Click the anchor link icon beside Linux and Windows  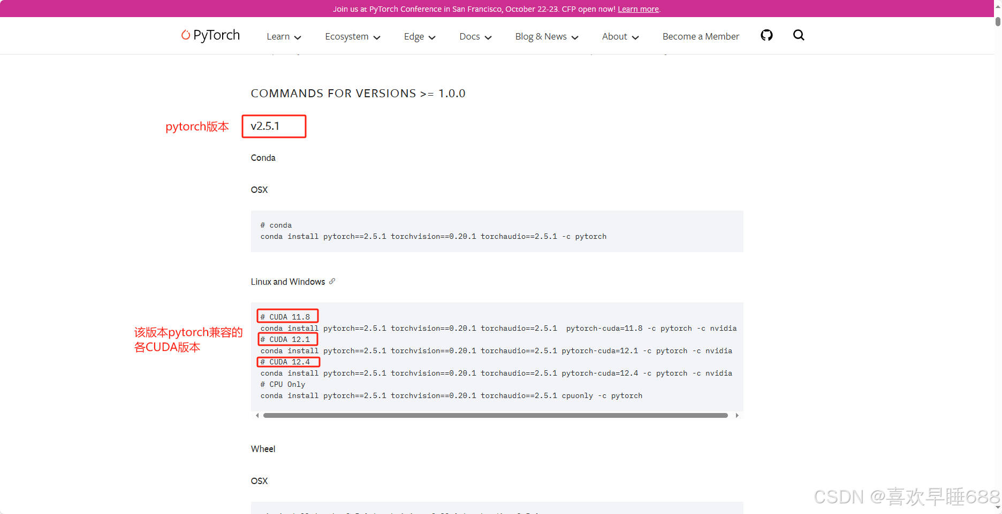pyautogui.click(x=332, y=281)
